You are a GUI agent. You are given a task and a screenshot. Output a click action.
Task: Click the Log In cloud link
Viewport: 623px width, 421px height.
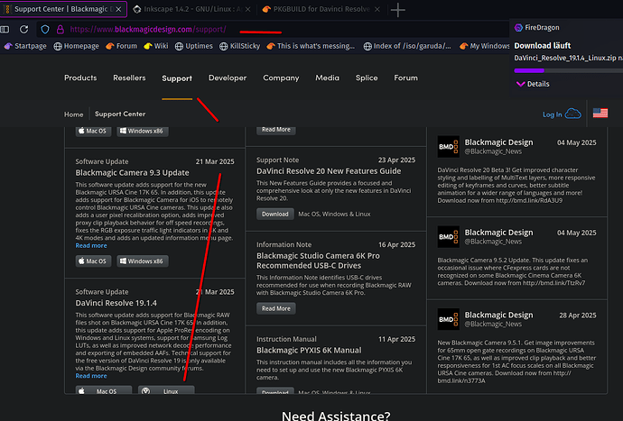point(562,114)
